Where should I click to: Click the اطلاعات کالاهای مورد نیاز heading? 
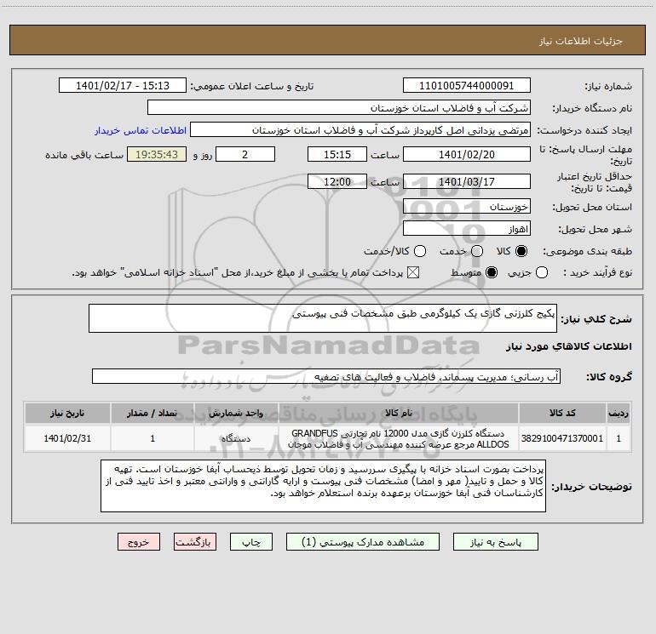(x=569, y=346)
